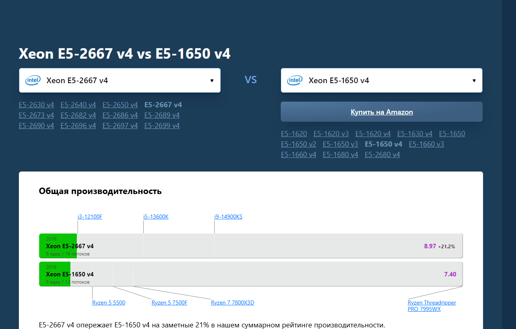This screenshot has width=516, height=329.
Task: Open the i3-12100F benchmark marker link
Action: point(90,217)
